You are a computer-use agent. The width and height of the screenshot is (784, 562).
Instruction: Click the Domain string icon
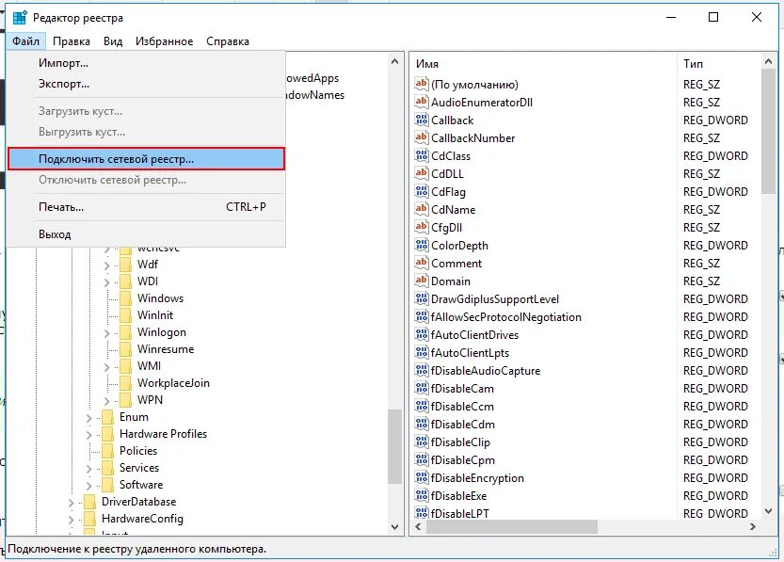pos(422,281)
